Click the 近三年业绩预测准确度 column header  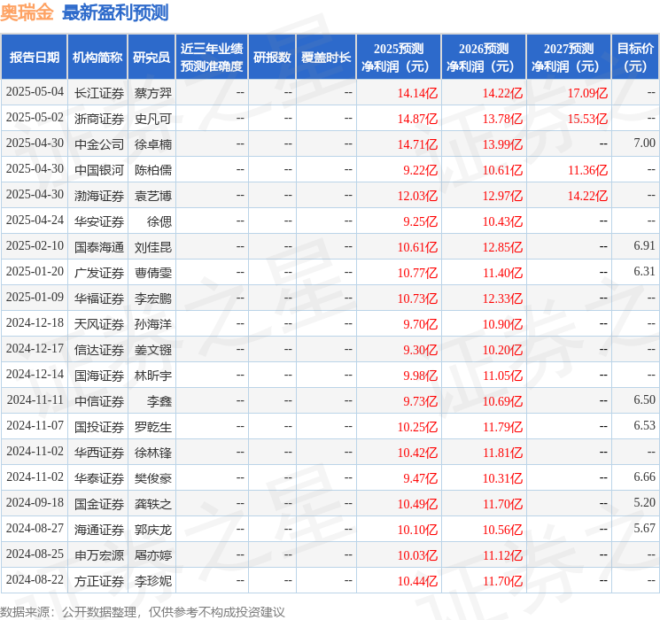click(x=212, y=58)
